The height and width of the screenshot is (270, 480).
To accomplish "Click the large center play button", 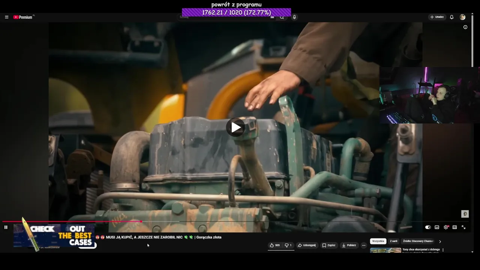I will (235, 127).
